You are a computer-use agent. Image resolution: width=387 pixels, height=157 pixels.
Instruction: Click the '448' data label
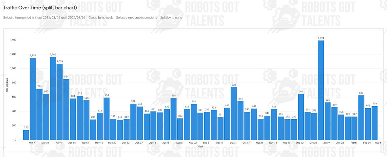coord(368,105)
